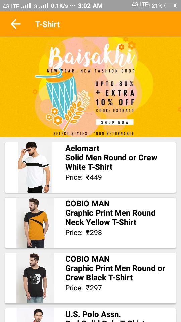Open COBIO MAN black T-shirt thumbnail

(x=35, y=278)
